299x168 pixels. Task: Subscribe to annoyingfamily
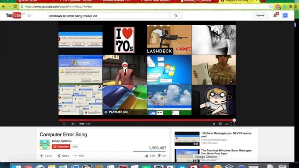tap(61, 147)
